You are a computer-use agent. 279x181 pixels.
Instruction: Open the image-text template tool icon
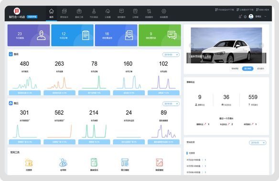pos(125,162)
